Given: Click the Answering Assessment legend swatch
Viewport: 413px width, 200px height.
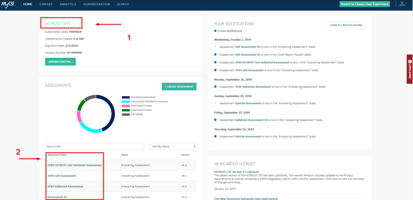Looking at the screenshot, I should pos(126,97).
